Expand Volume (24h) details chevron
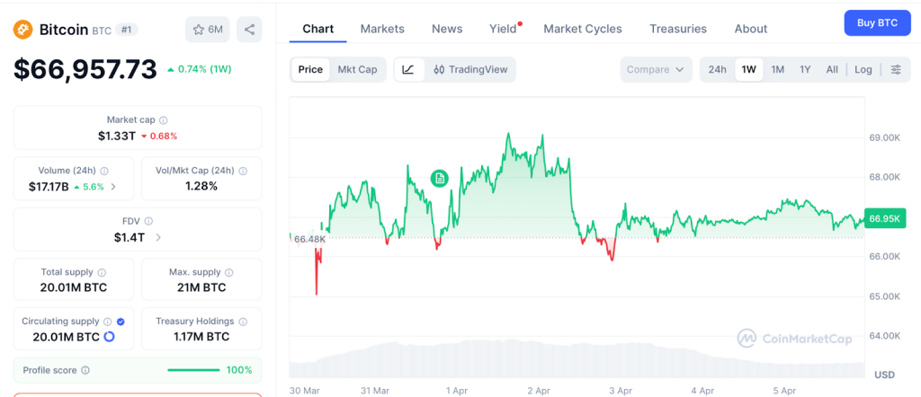This screenshot has height=397, width=921. tap(113, 187)
